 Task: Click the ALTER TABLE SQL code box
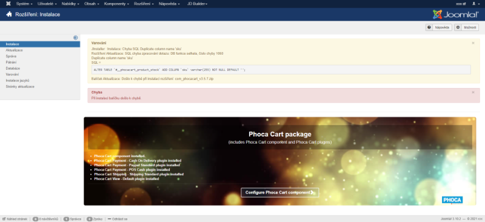281,70
